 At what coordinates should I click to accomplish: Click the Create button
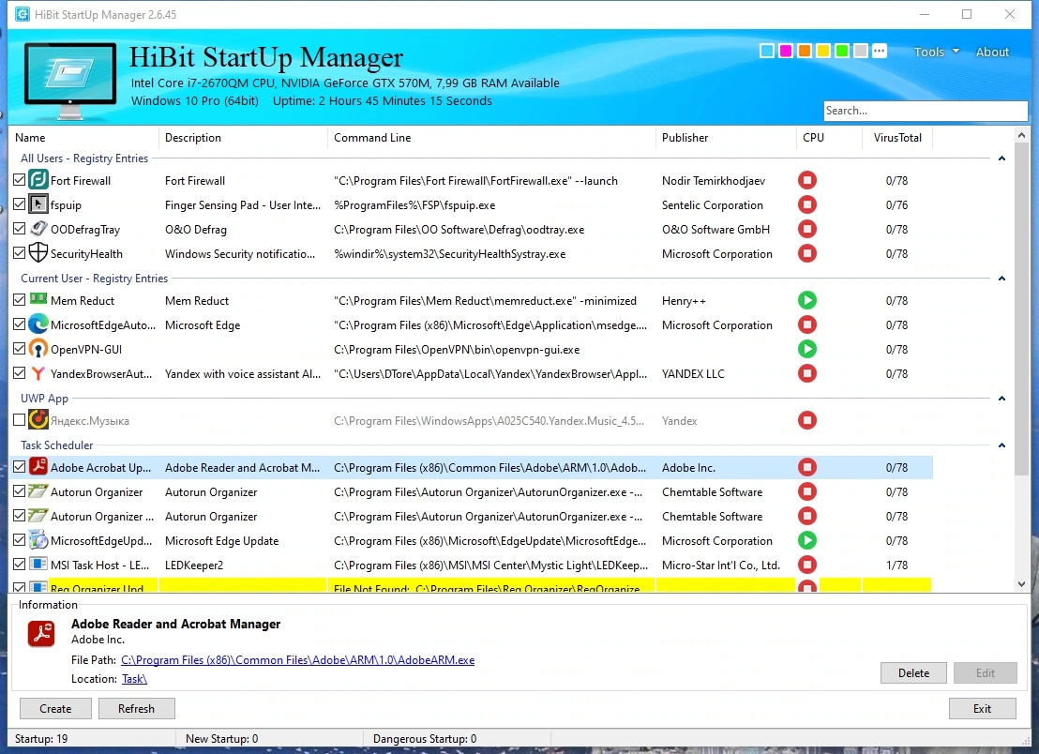(55, 708)
